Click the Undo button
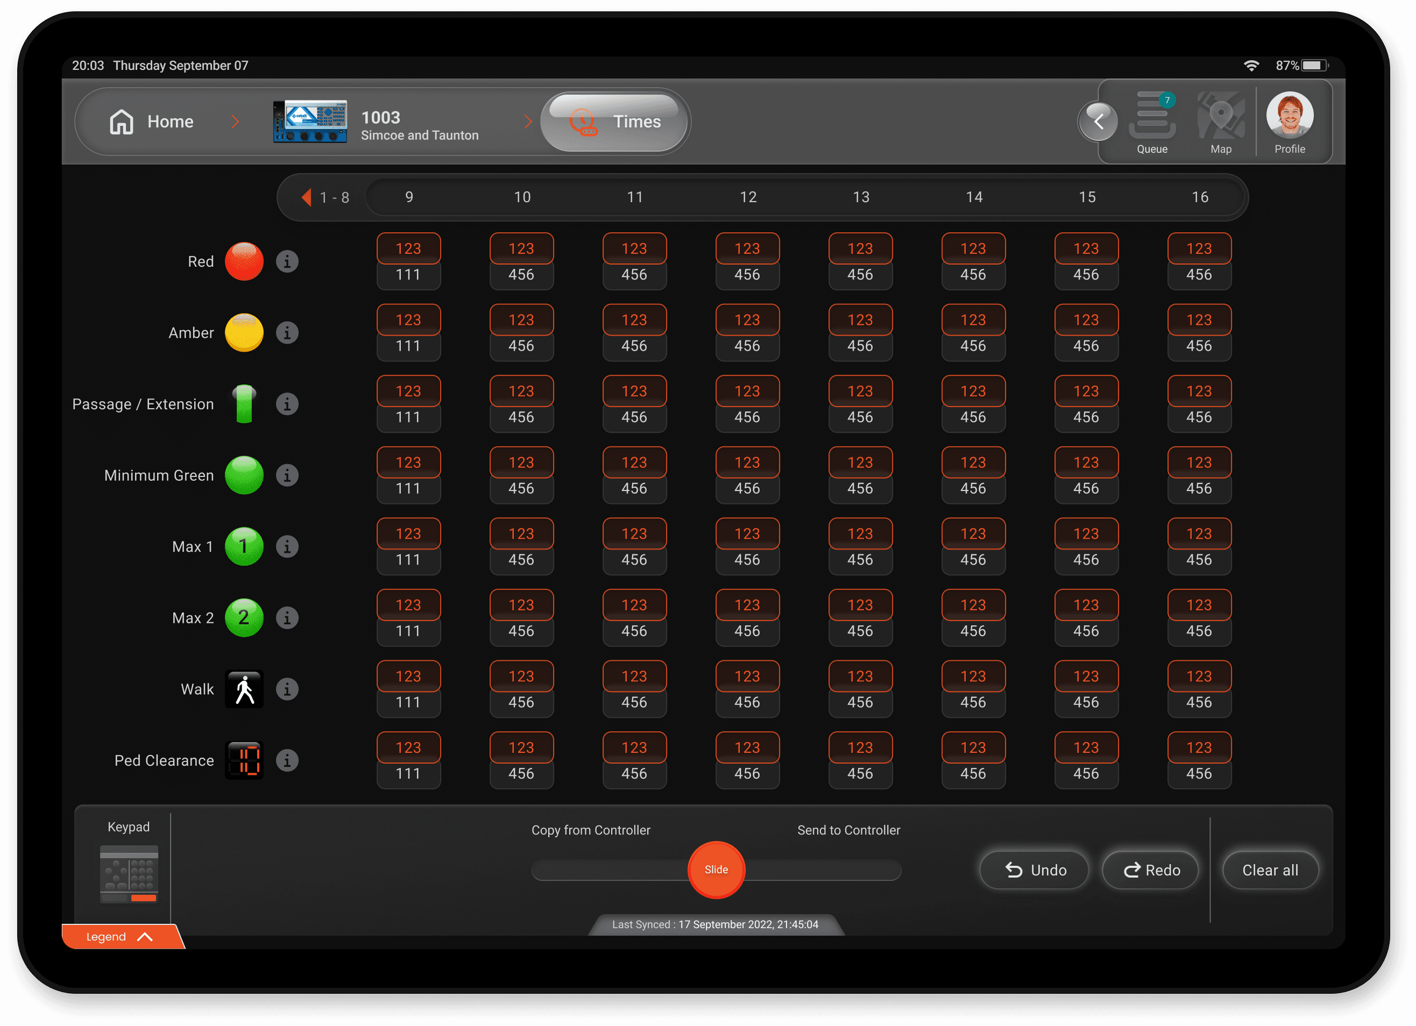1416x1026 pixels. tap(1035, 870)
